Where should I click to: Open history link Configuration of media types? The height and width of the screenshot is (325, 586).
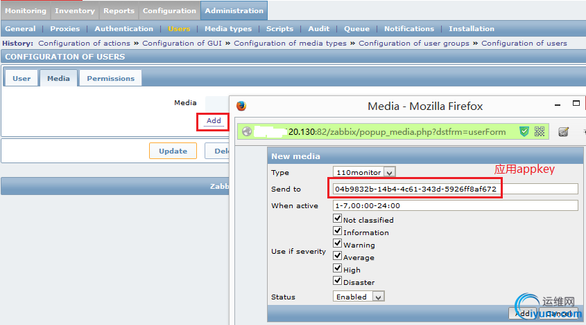pos(291,44)
